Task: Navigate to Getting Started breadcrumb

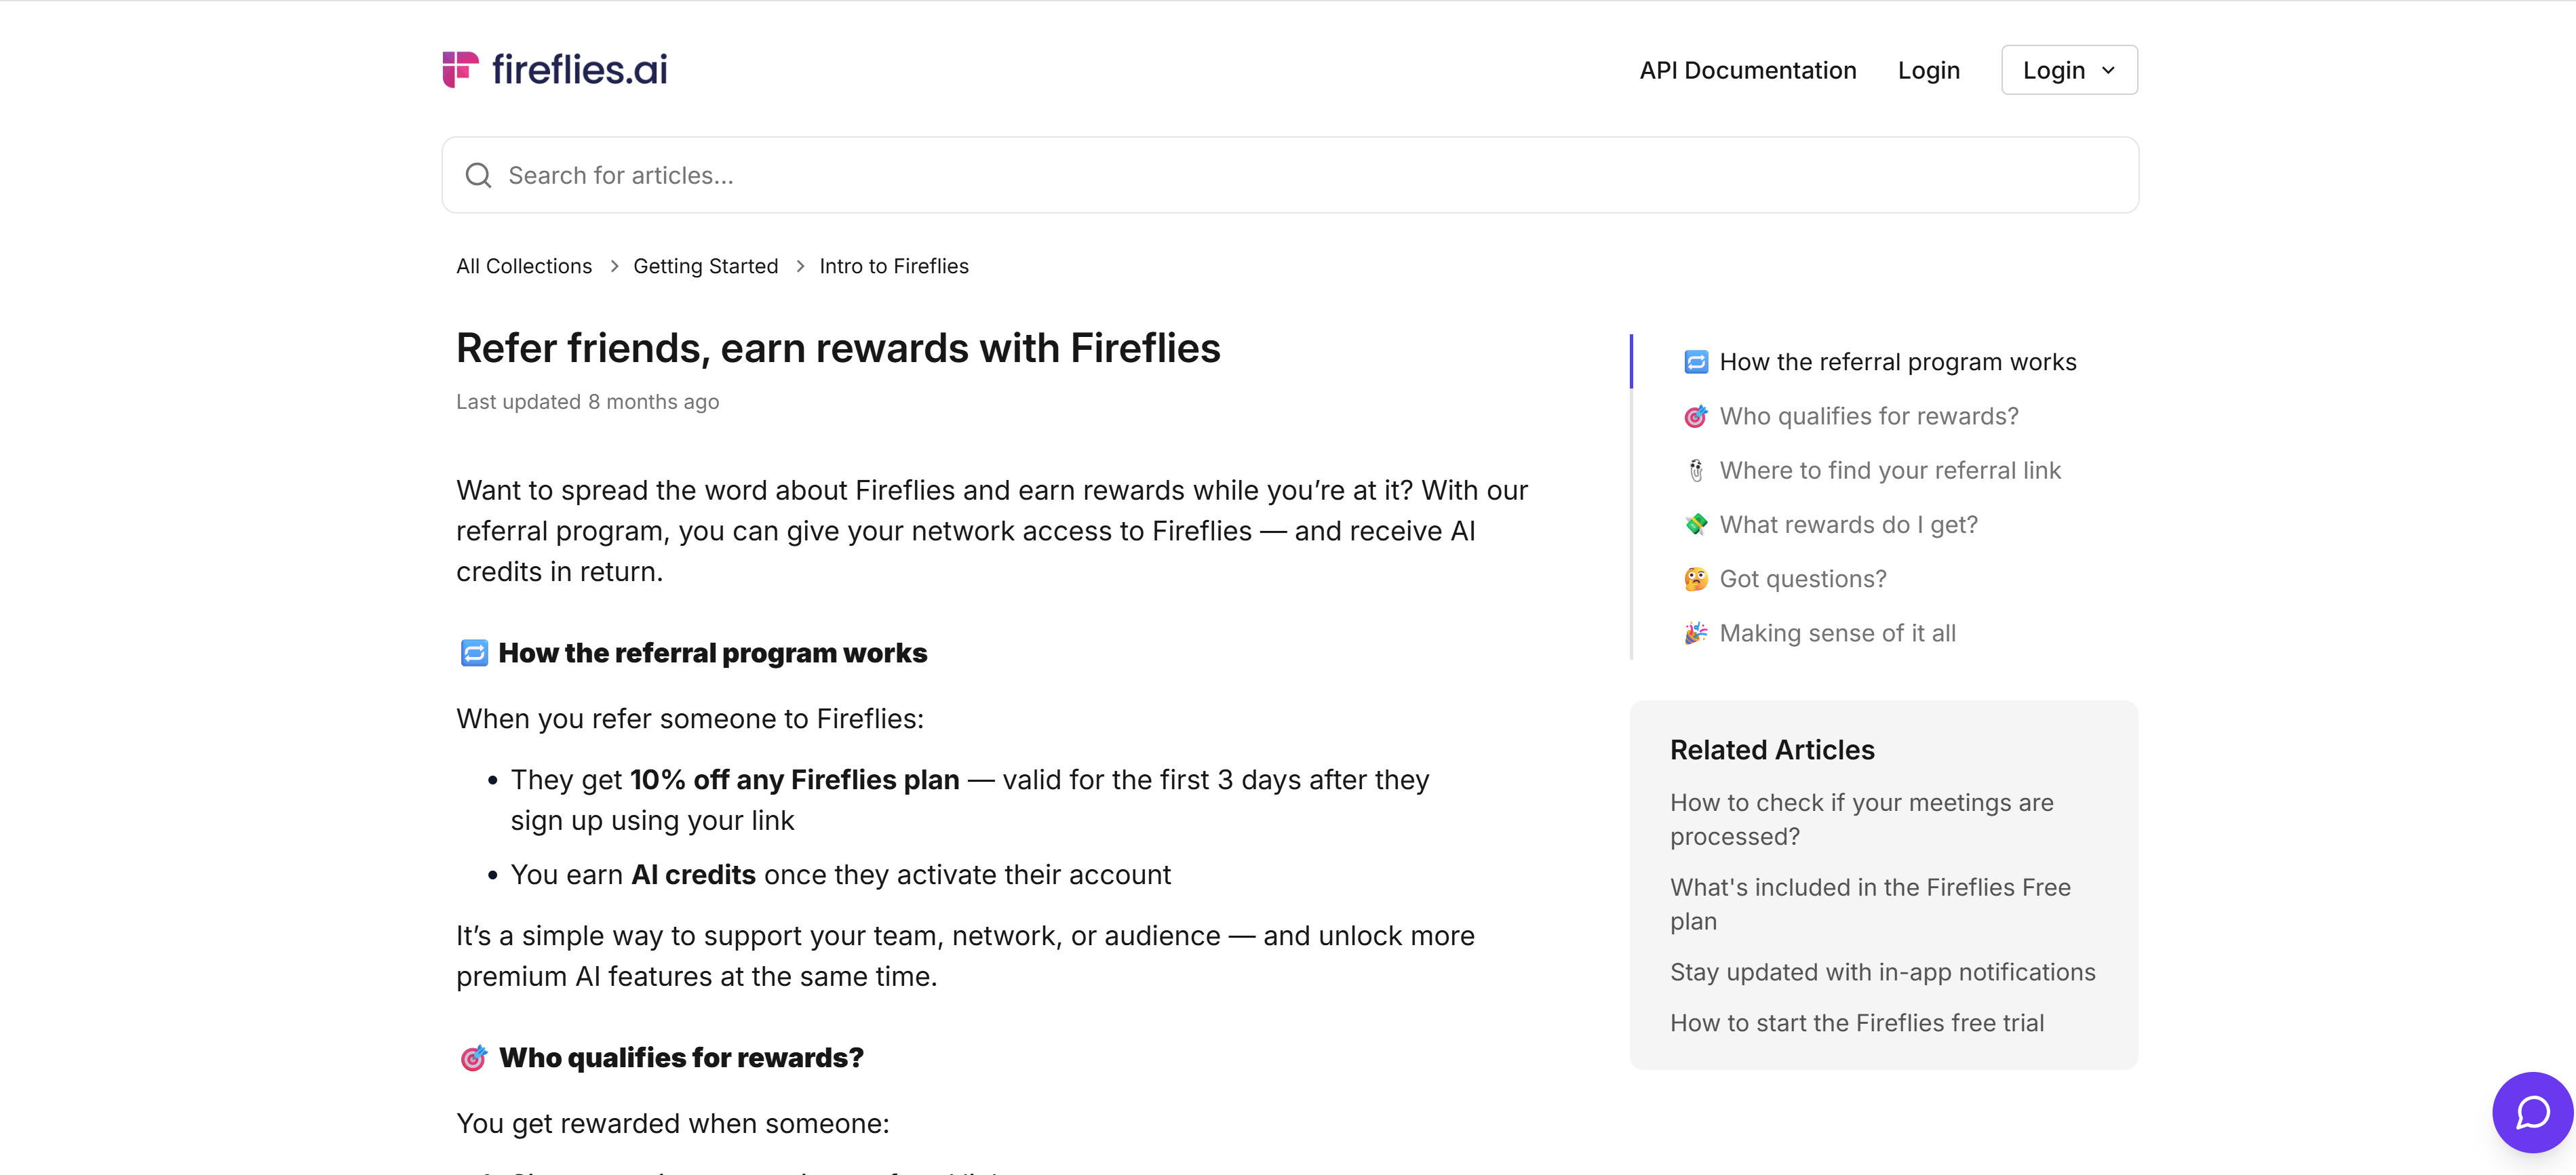Action: [705, 266]
